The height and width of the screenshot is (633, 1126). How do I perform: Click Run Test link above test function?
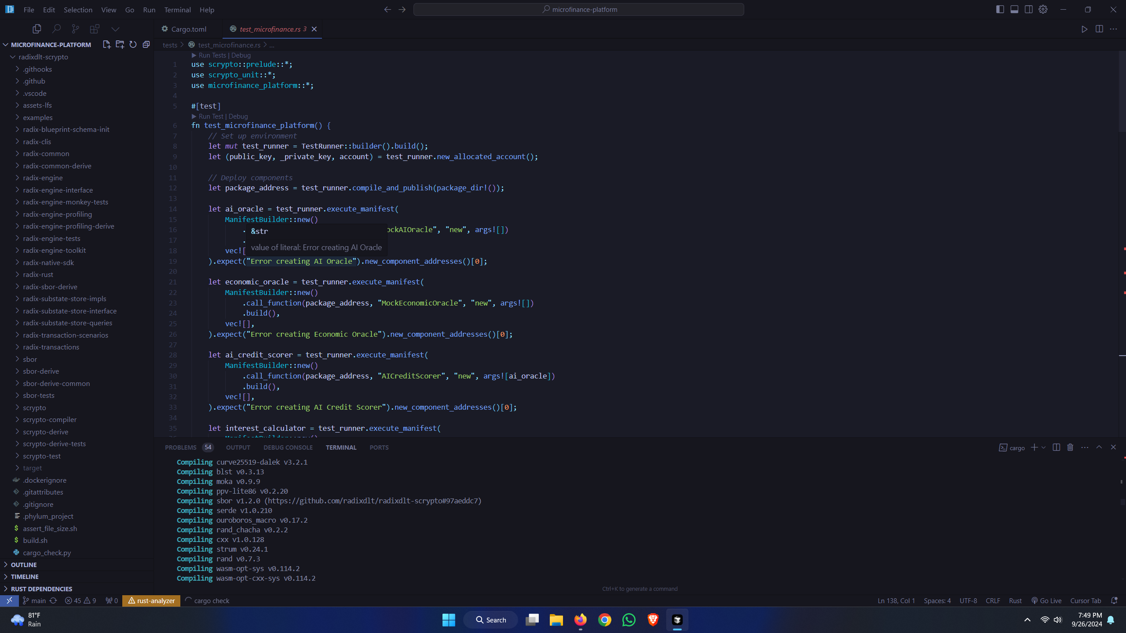211,116
